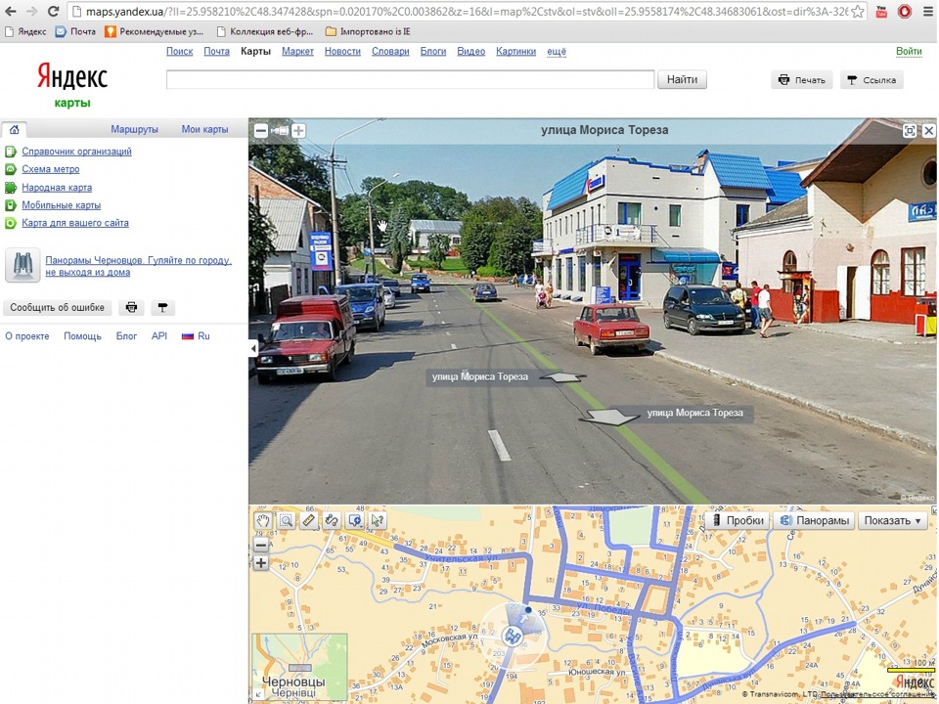The image size is (939, 704).
Task: Collapse the left sidebar panel arrow
Action: [x=253, y=348]
